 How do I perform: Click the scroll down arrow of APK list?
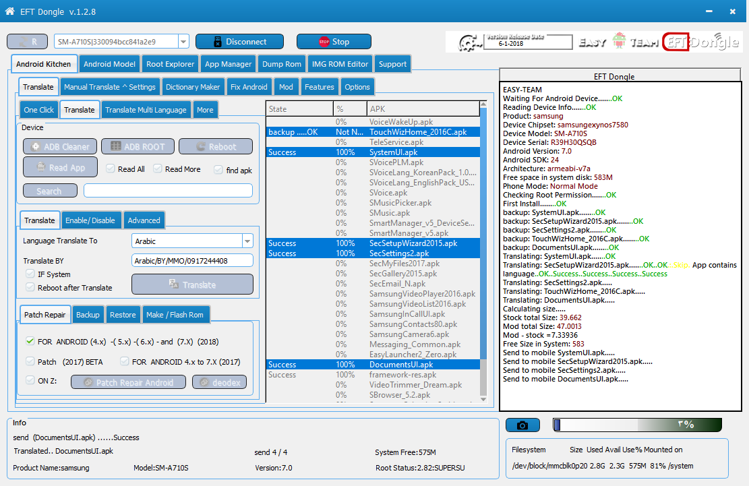483,399
